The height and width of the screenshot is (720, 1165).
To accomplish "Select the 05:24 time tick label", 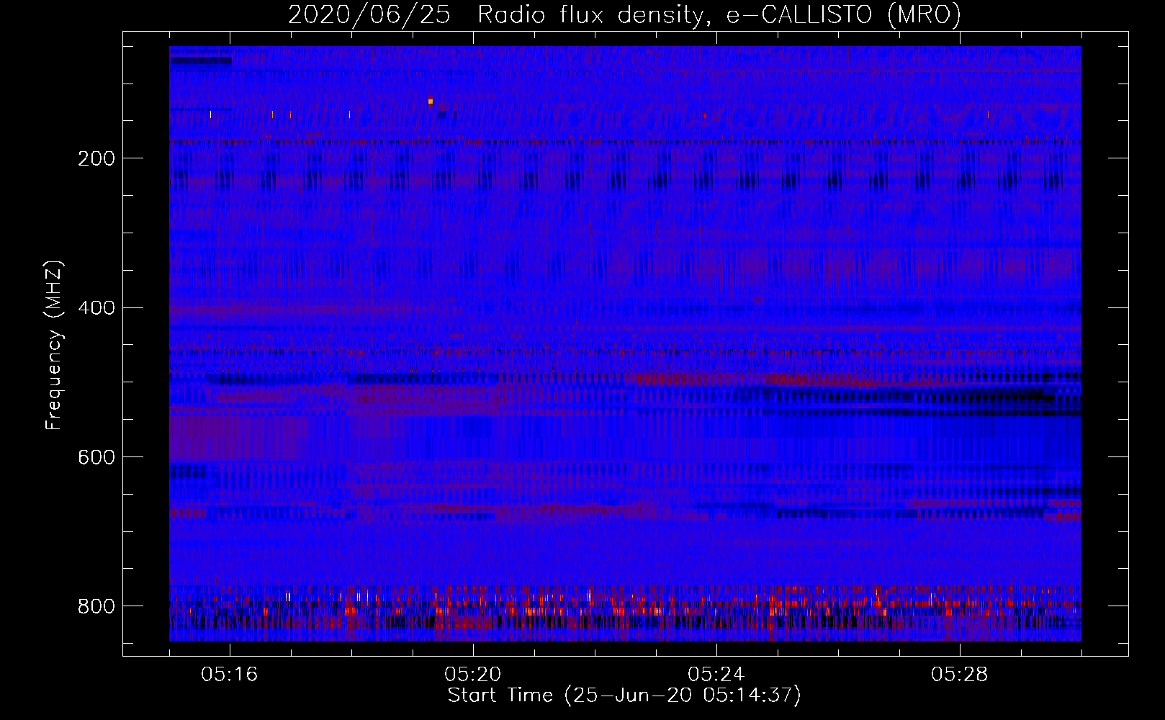I will tap(716, 675).
